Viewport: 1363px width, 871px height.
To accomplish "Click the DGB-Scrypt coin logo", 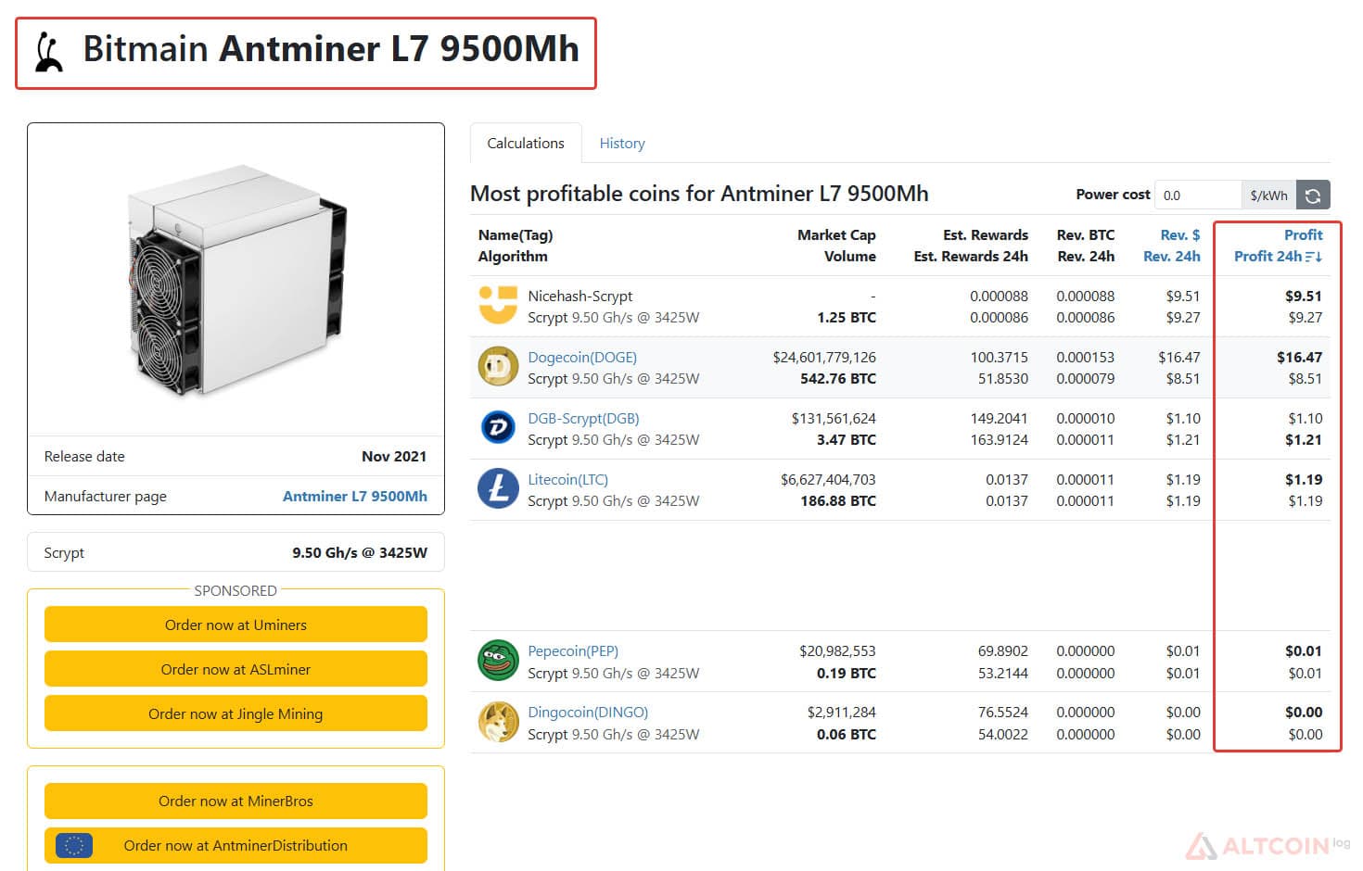I will (498, 427).
